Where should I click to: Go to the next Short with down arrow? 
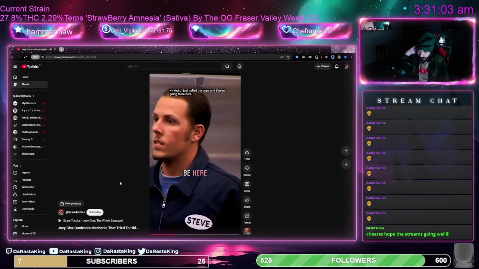(x=346, y=164)
